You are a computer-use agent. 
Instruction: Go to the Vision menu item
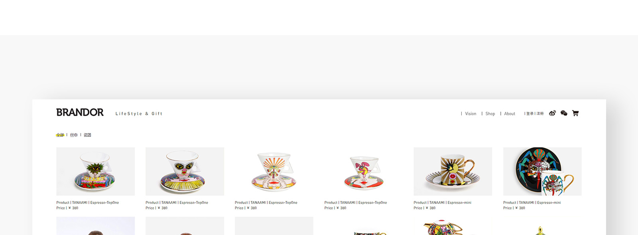click(x=471, y=114)
